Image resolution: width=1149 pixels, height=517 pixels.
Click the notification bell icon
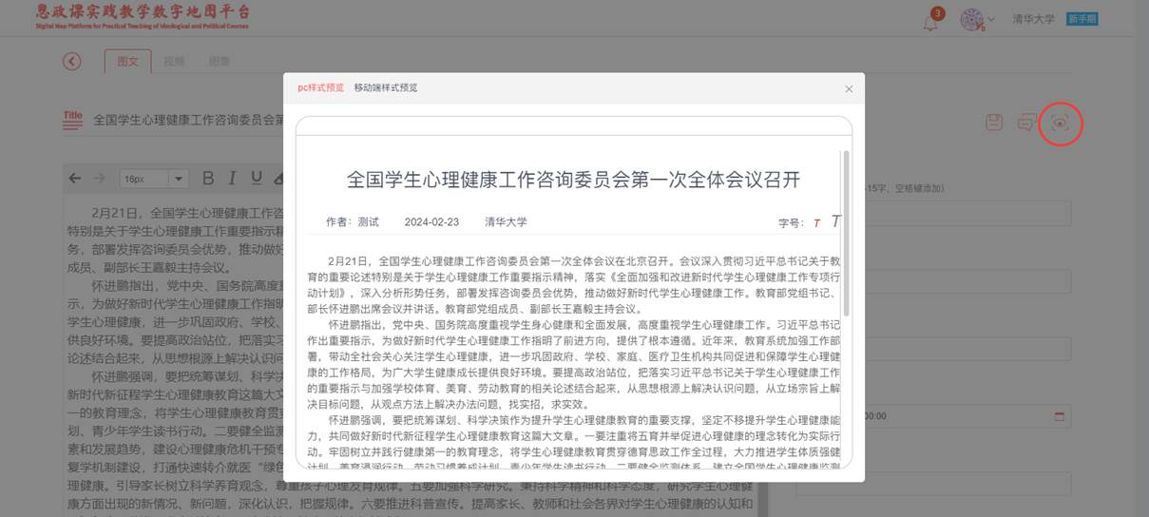pyautogui.click(x=930, y=22)
